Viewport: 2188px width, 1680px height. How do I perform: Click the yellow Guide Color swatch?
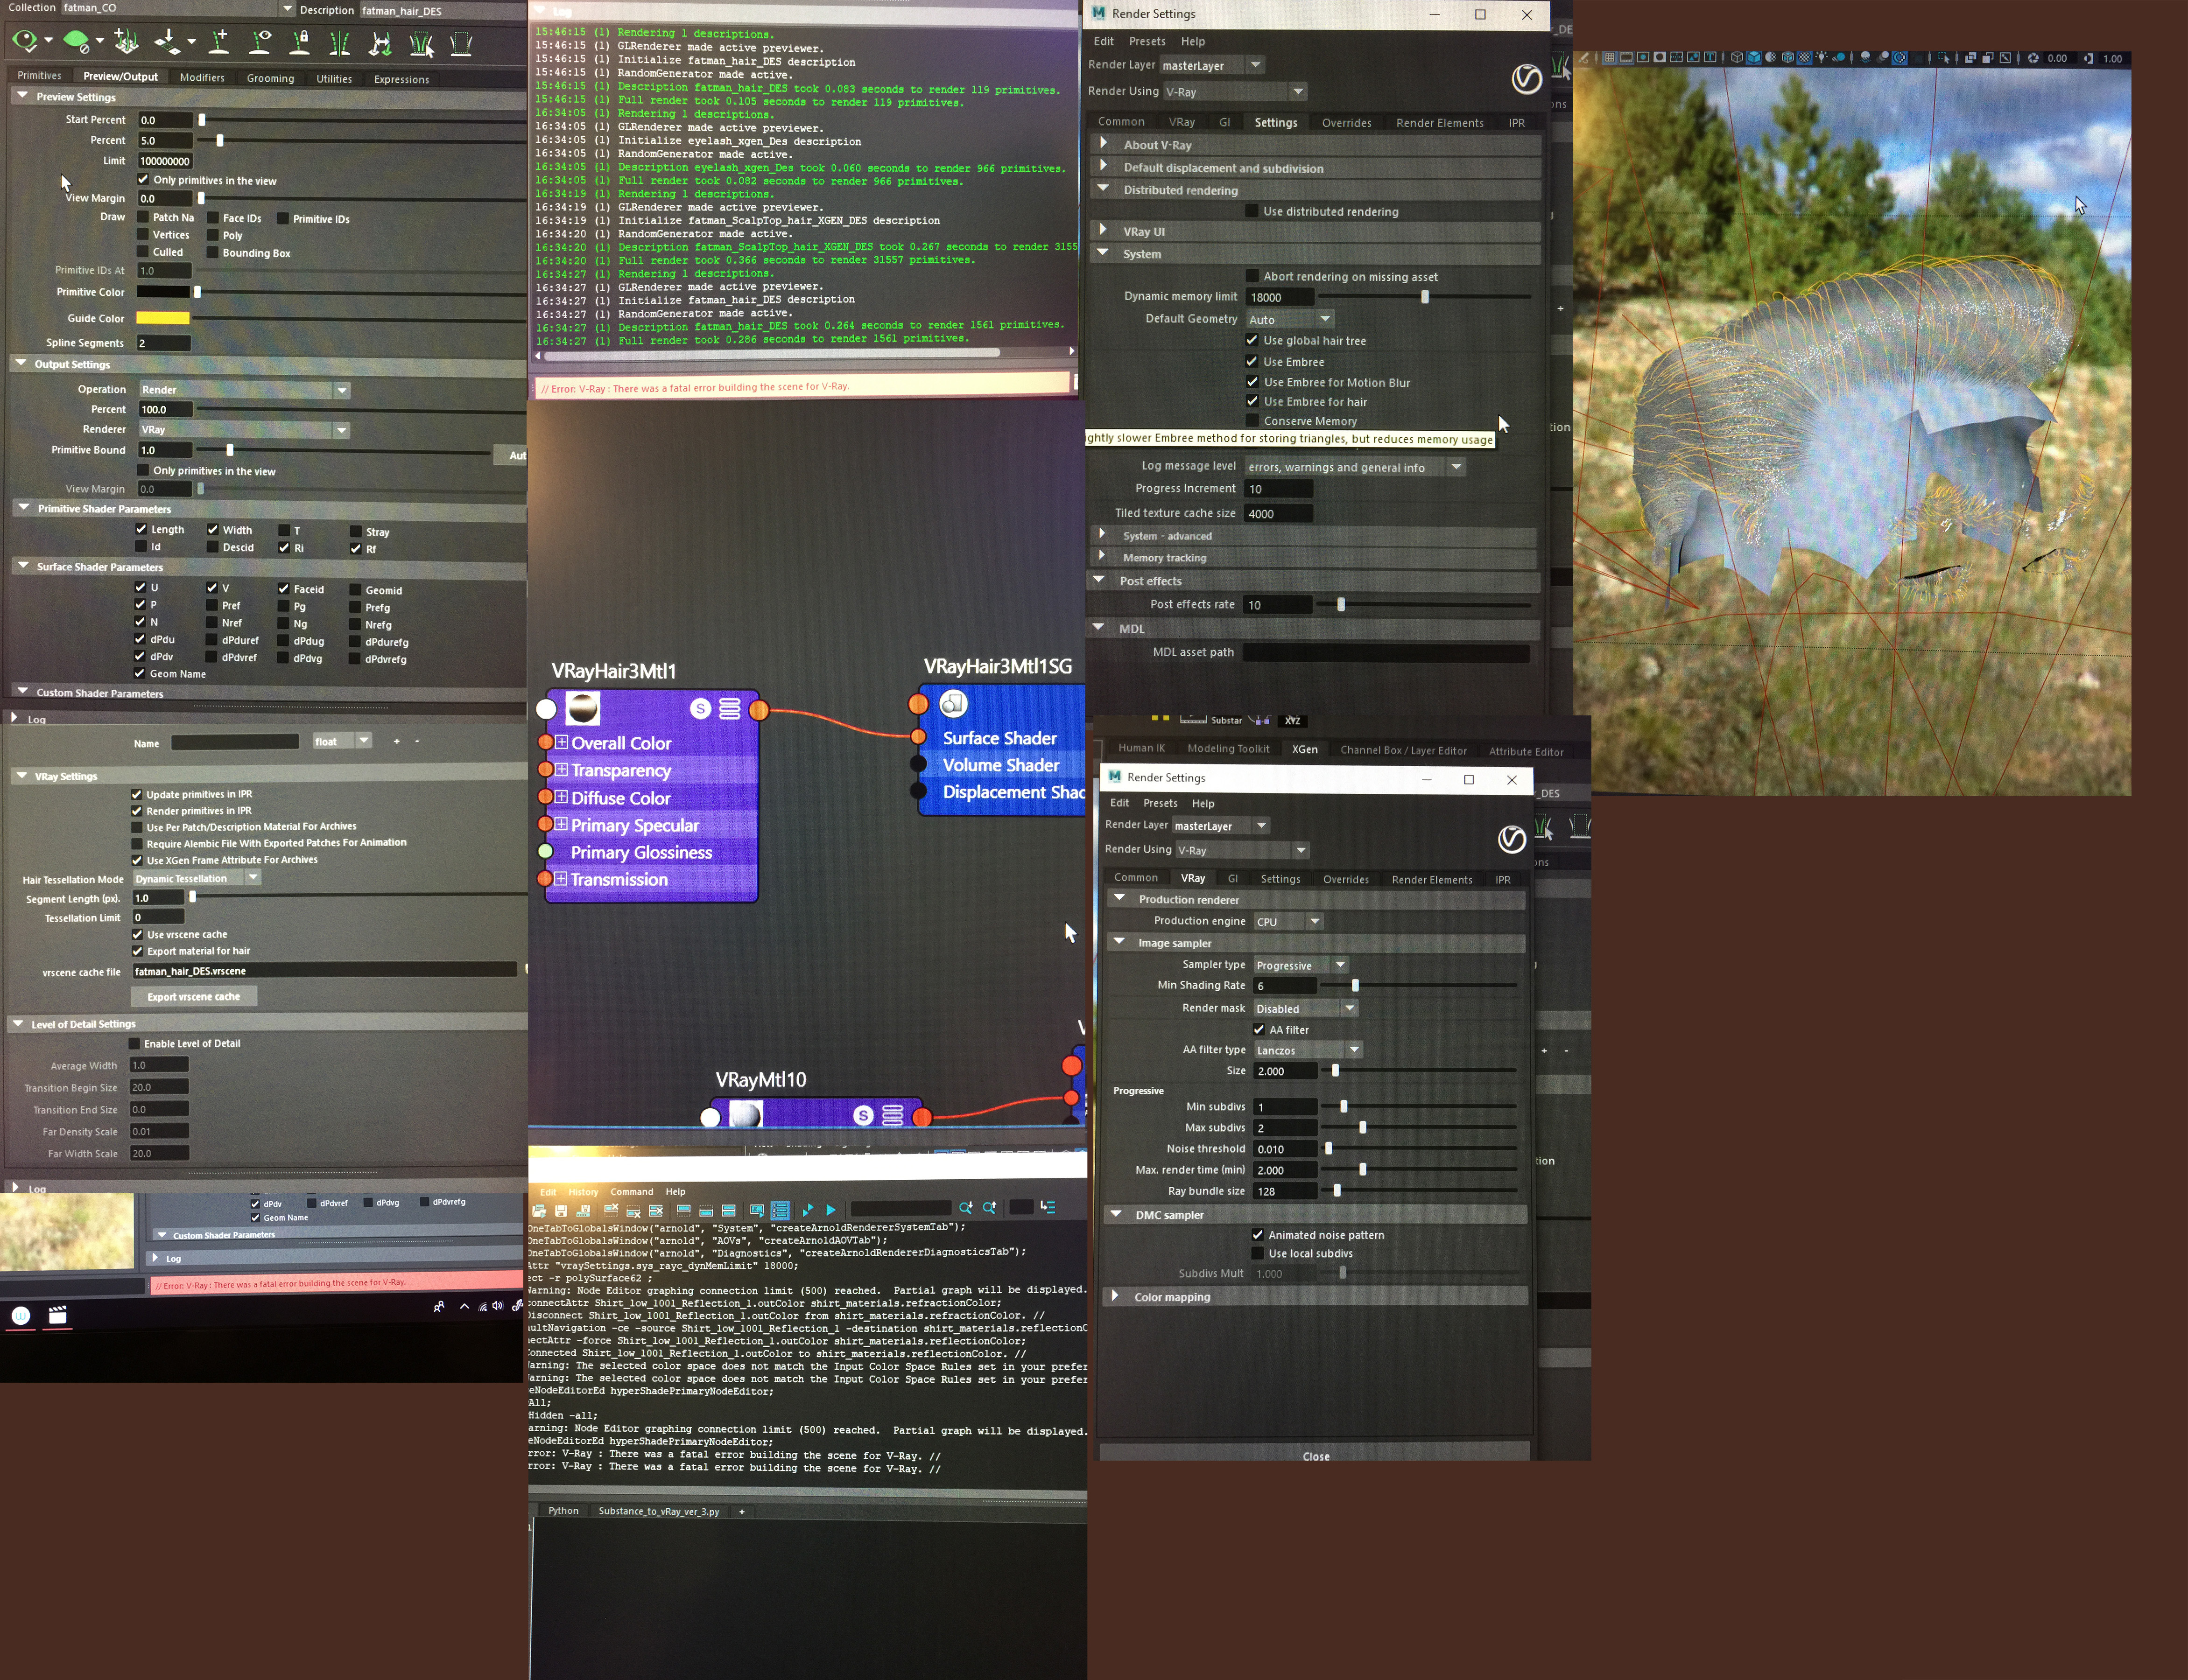click(x=163, y=318)
